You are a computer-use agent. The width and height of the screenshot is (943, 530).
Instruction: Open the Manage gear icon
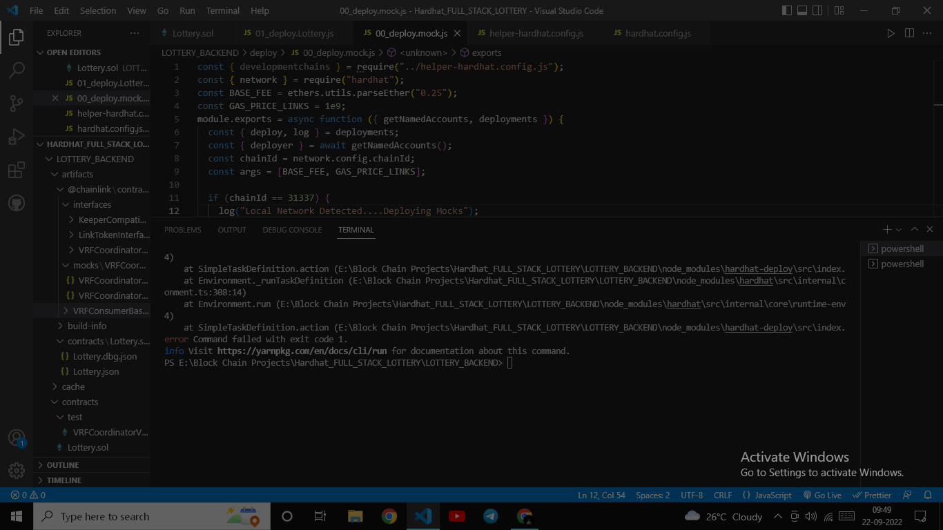[17, 471]
